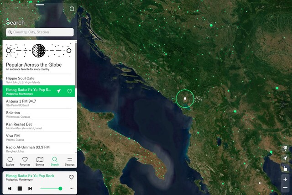The width and height of the screenshot is (292, 195).
Task: Click the locate arrow on Elmag Radio row
Action: [59, 91]
